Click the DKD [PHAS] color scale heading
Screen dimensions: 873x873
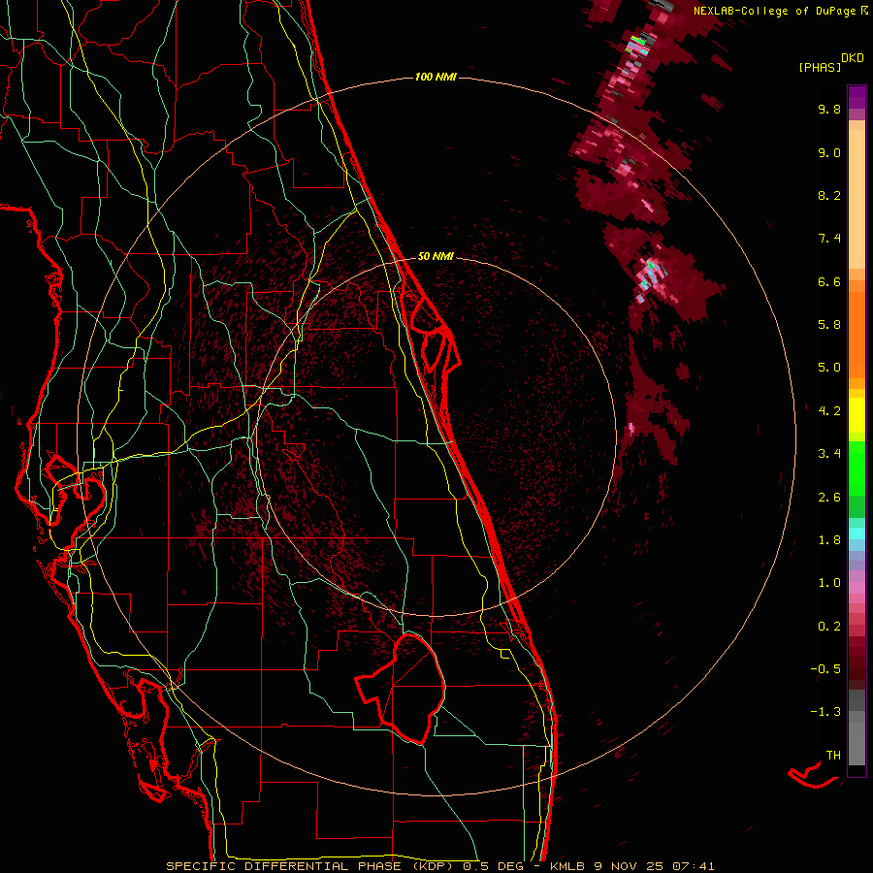click(831, 63)
